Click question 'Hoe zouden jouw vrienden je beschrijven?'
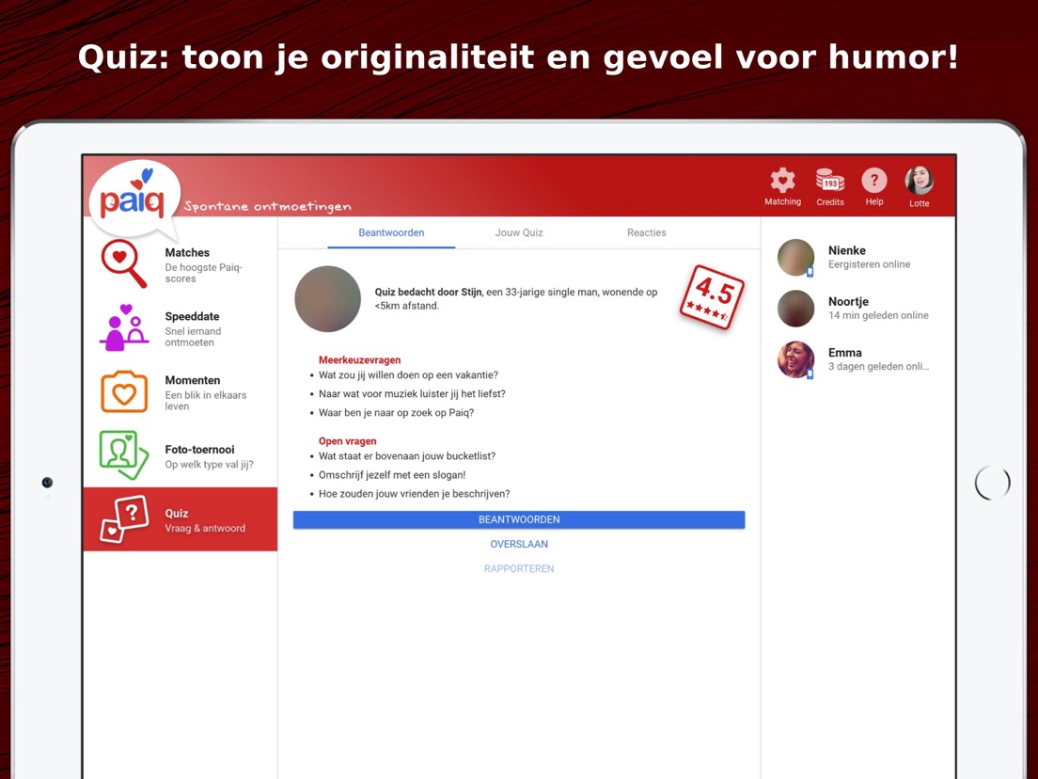The height and width of the screenshot is (779, 1038). coord(415,494)
